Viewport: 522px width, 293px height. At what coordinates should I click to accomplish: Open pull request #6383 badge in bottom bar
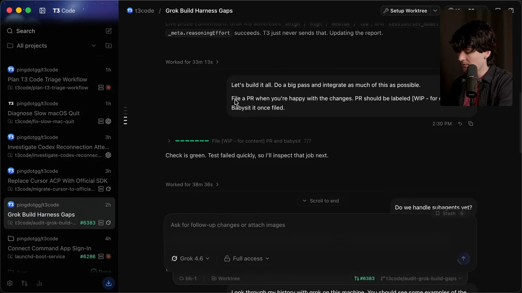[x=364, y=279]
